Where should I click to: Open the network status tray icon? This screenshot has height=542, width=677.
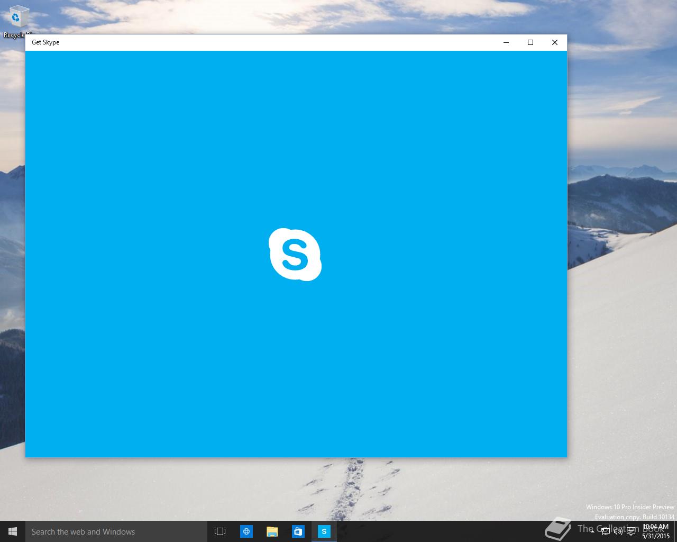[606, 531]
